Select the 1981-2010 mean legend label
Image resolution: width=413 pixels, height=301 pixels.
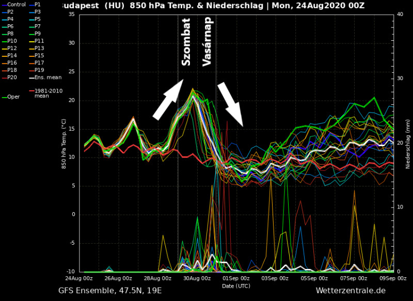coord(49,93)
